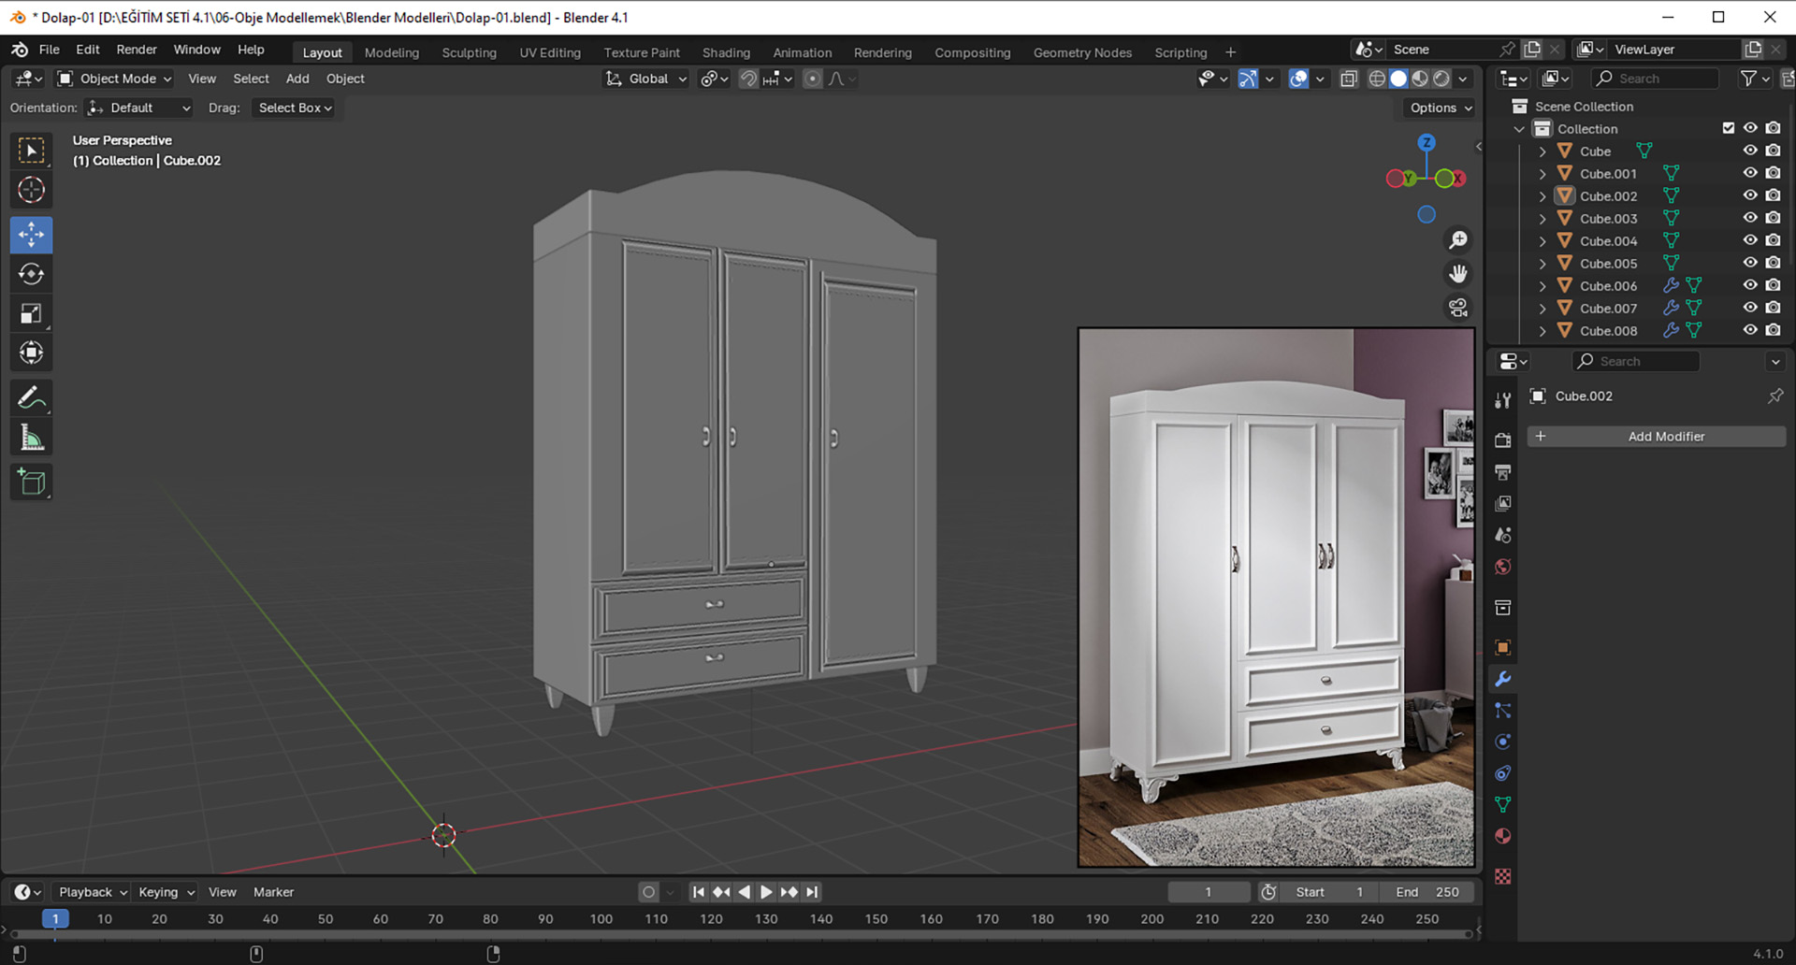The image size is (1796, 965).
Task: Open the Render Properties tab
Action: tap(1503, 439)
